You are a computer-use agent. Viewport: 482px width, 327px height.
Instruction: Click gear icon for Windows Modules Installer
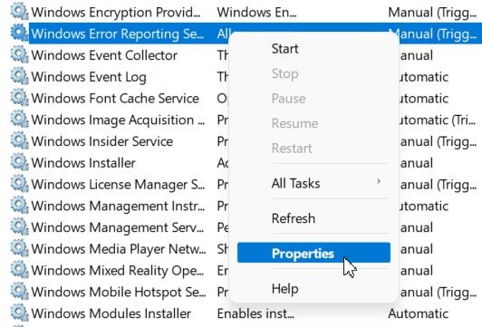[x=20, y=313]
